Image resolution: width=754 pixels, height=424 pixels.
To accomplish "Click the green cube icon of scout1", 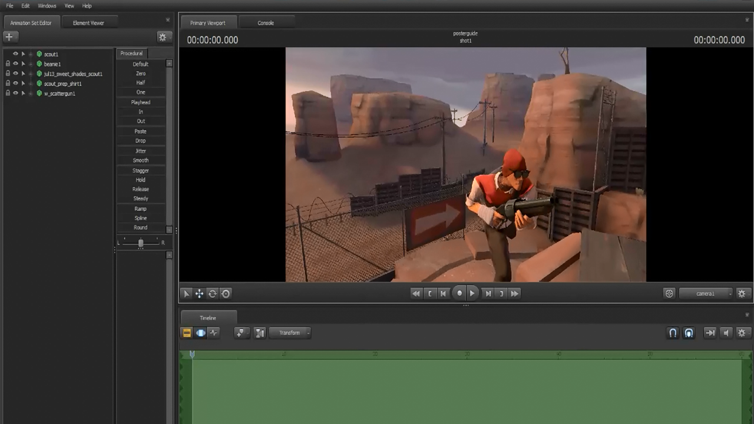I will [x=39, y=54].
